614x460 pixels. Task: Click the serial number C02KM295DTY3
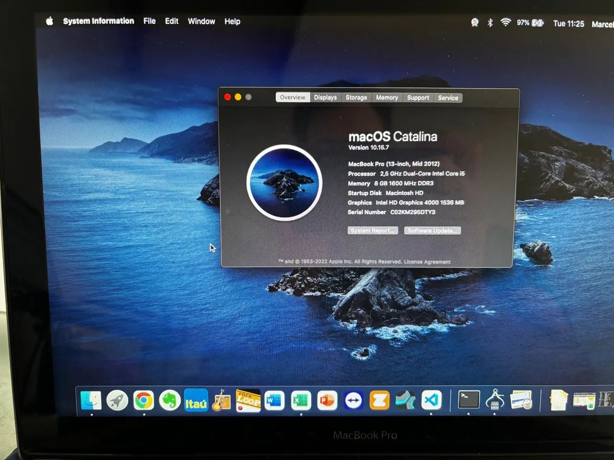pyautogui.click(x=413, y=212)
